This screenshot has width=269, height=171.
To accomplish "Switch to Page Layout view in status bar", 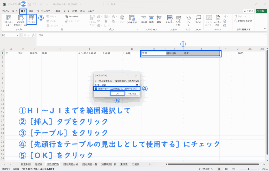I will tap(226, 169).
